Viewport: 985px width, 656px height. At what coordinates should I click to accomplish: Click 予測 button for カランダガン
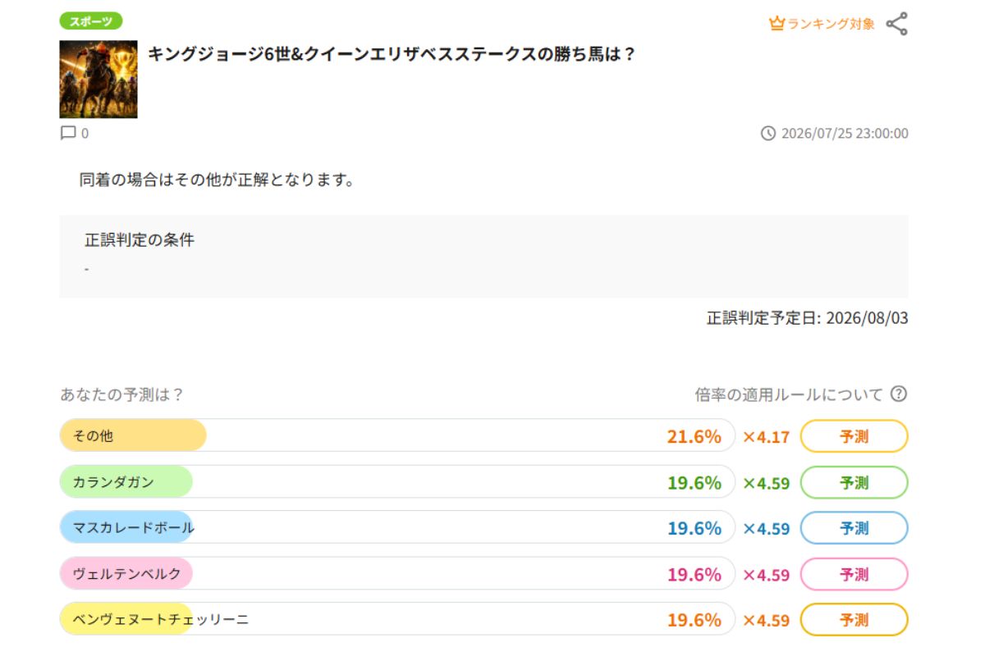[854, 482]
